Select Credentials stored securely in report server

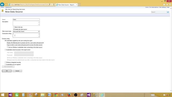tap(5, 50)
